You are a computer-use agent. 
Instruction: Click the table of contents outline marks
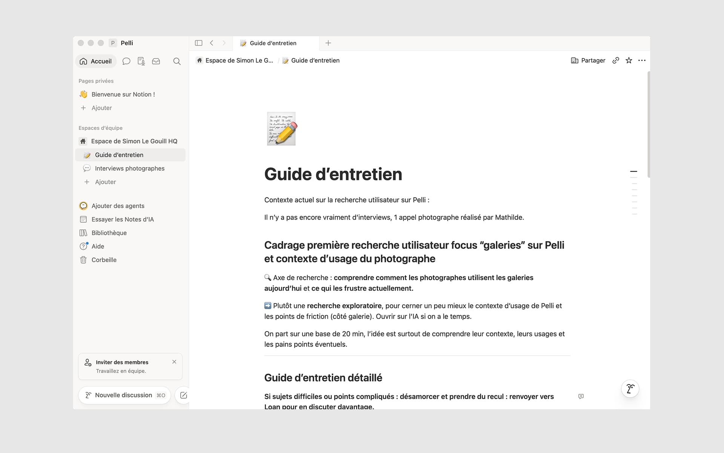pyautogui.click(x=634, y=193)
